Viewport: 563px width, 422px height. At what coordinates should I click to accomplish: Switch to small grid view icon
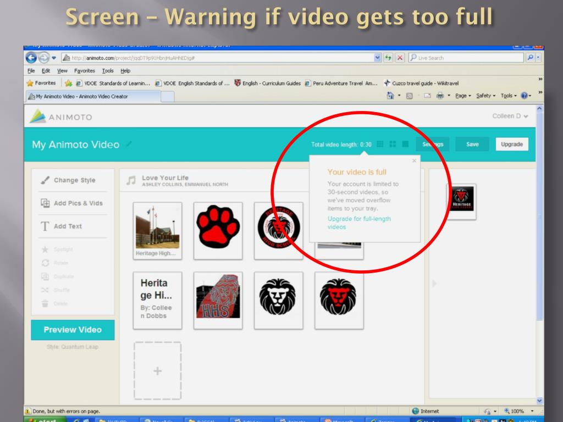[380, 144]
